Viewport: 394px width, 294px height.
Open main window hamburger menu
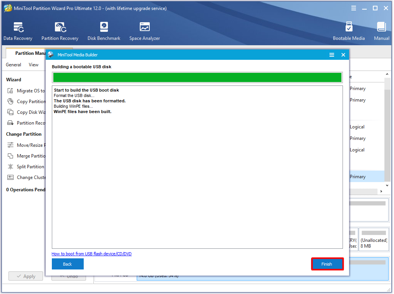click(354, 8)
